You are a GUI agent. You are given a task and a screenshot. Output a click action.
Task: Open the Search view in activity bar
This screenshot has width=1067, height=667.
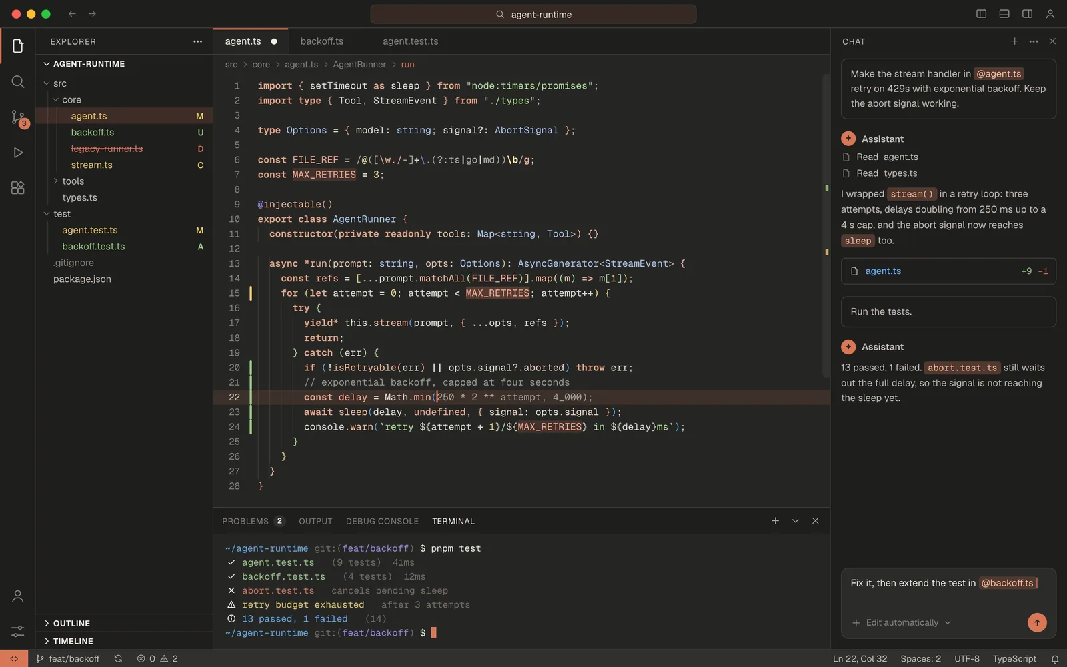18,81
